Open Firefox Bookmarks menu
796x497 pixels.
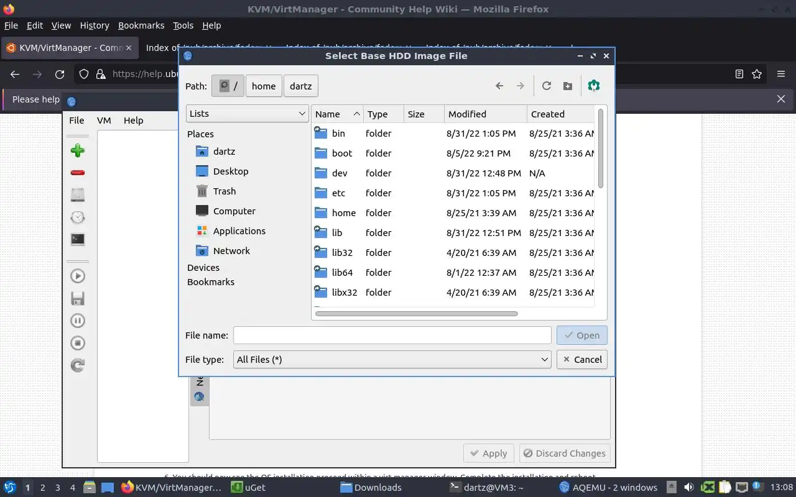coord(141,25)
